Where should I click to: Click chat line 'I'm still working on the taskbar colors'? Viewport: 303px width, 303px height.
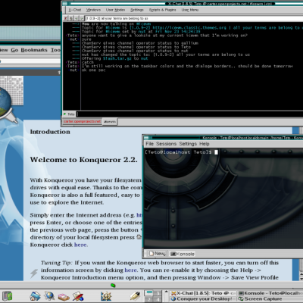[187, 66]
